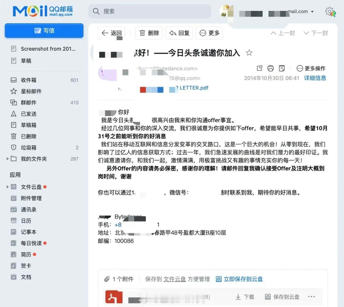344x307 pixels.
Task: Click the 文件云盘 underlined link
Action: (175, 279)
